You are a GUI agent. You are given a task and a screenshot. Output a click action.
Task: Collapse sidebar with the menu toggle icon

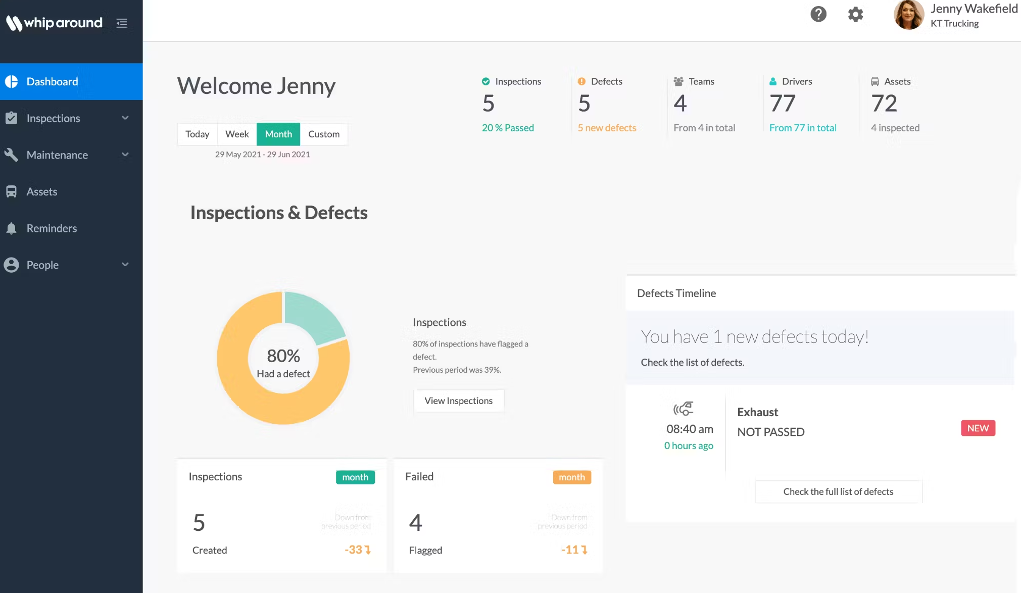click(122, 23)
